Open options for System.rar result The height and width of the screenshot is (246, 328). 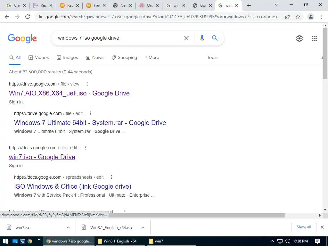(90, 113)
